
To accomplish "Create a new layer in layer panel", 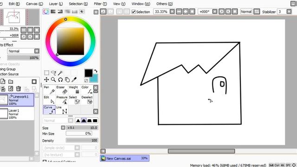I will pyautogui.click(x=3, y=82).
